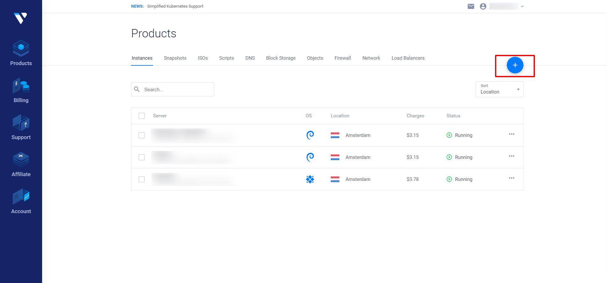
Task: Click Debian OS icon in second row
Action: 310,157
